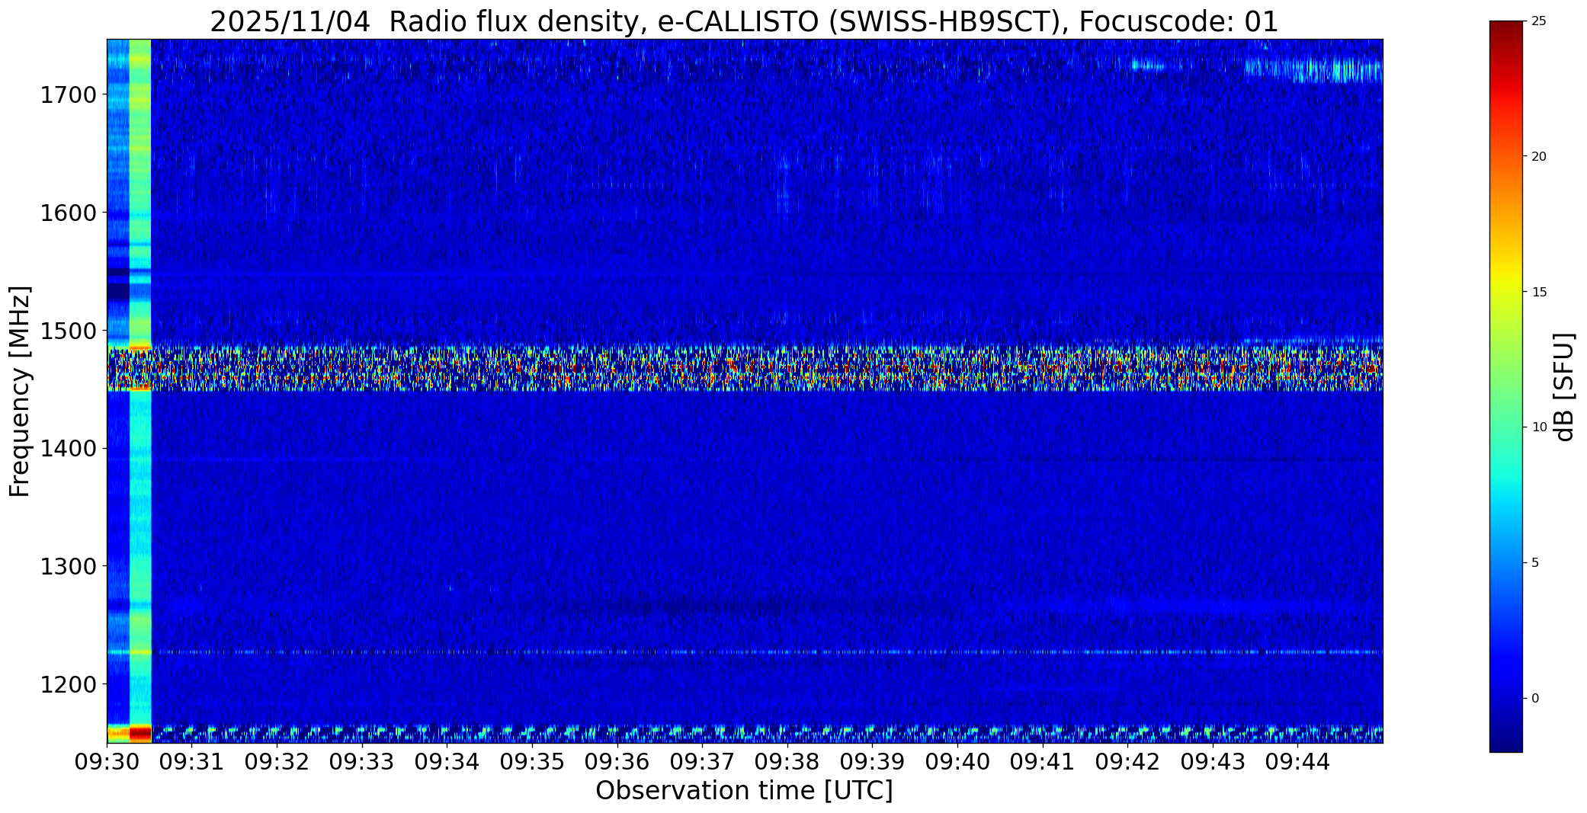Click the 09:43 time tick label
The width and height of the screenshot is (1587, 813).
coord(1213,761)
